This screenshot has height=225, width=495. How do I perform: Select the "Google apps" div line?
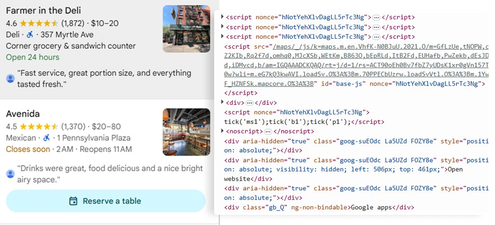[x=319, y=208]
